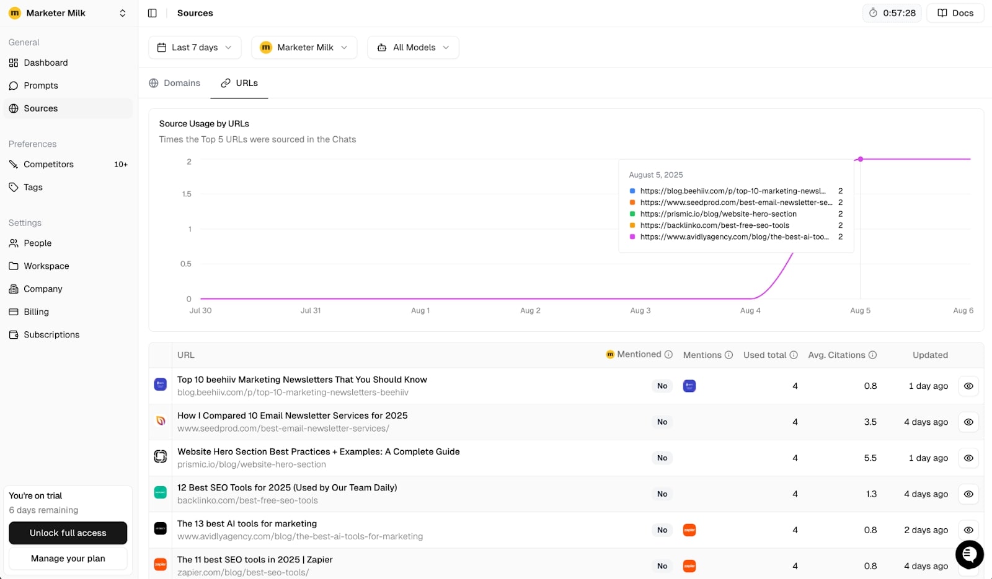This screenshot has width=992, height=579.
Task: Open the Last 7 days date dropdown
Action: [195, 47]
